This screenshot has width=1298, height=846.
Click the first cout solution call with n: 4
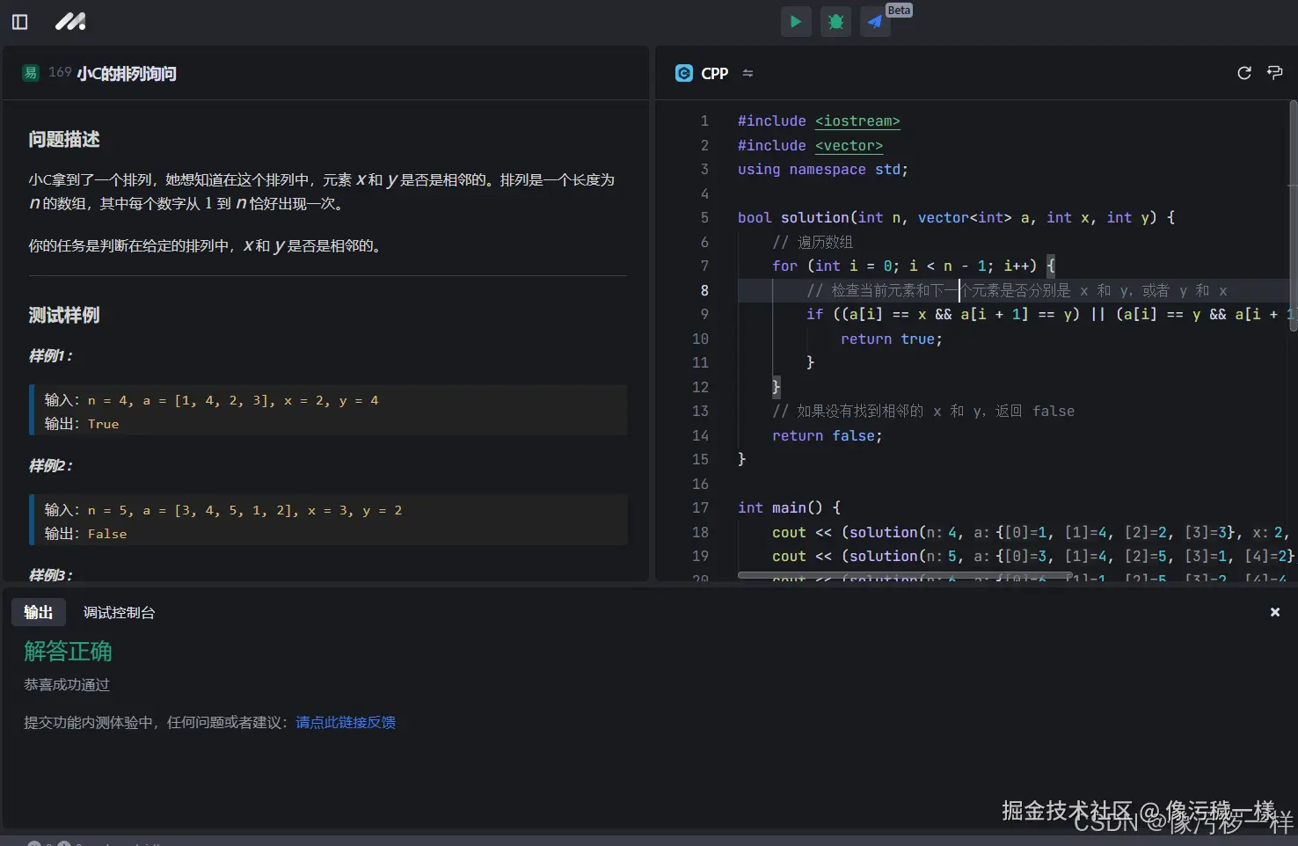pos(1030,532)
